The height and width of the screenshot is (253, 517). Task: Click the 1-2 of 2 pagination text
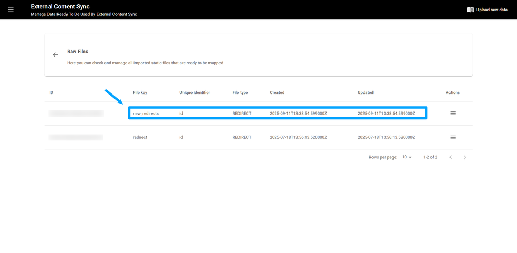430,157
